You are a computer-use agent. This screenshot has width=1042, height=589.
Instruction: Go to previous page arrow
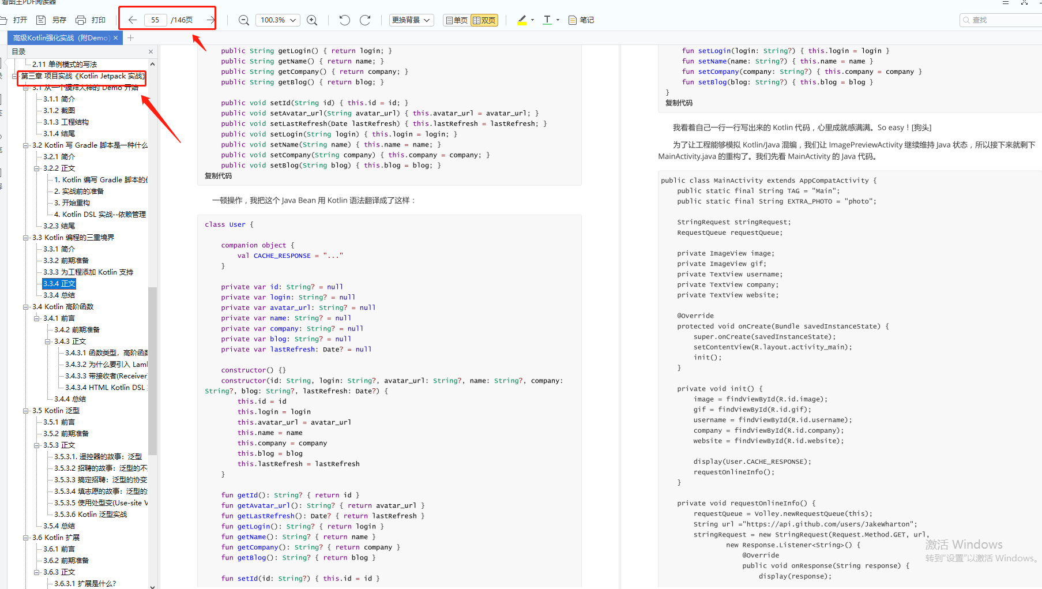(x=133, y=20)
